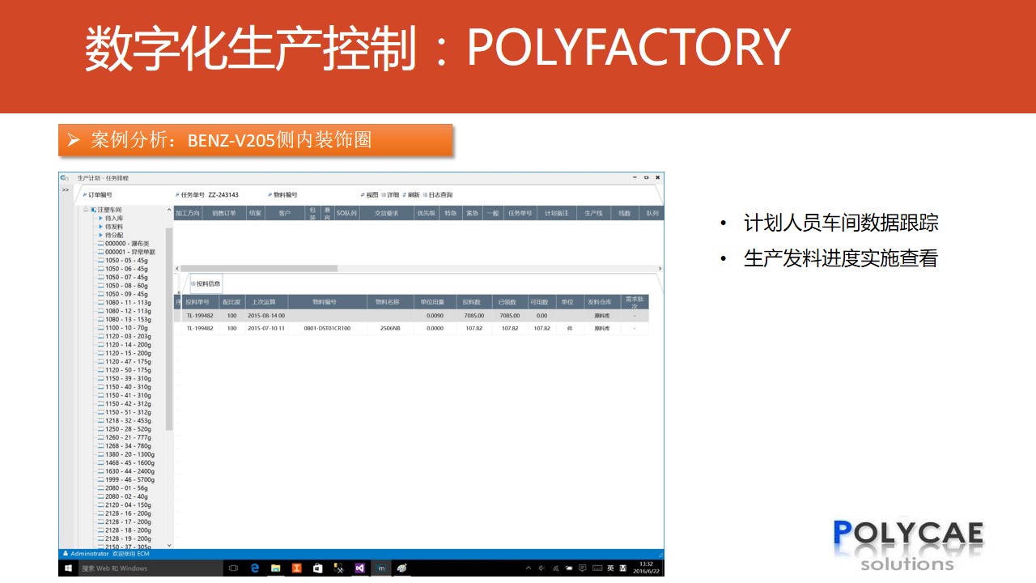
Task: Open Windows Store from taskbar
Action: coord(318,568)
